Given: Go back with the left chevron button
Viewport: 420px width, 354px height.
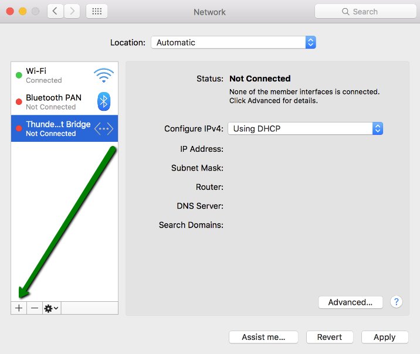Looking at the screenshot, I should click(x=56, y=11).
